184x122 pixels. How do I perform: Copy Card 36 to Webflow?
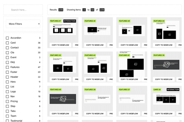[164, 114]
